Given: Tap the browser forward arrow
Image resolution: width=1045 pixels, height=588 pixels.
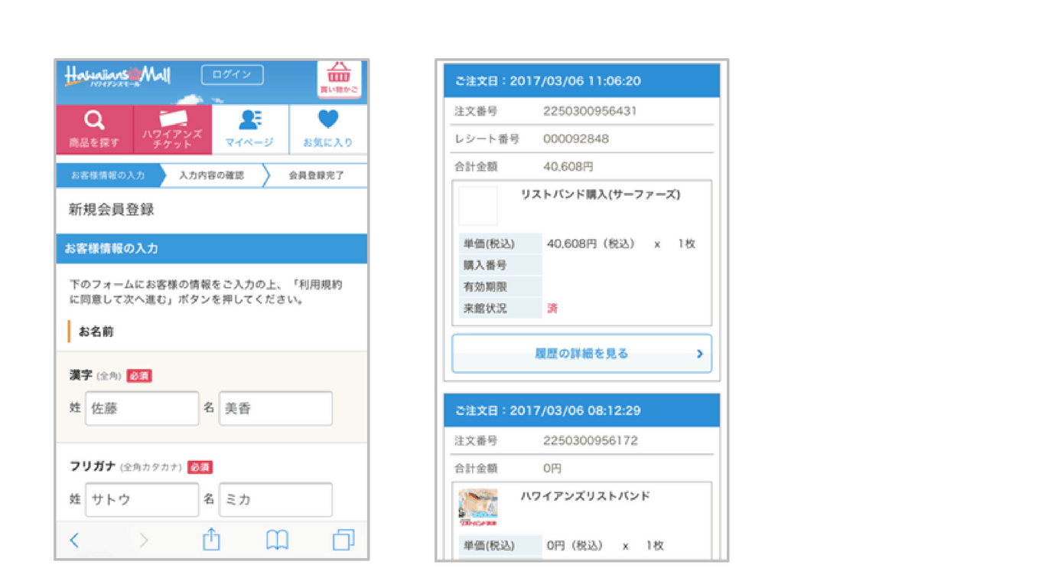Looking at the screenshot, I should [143, 541].
